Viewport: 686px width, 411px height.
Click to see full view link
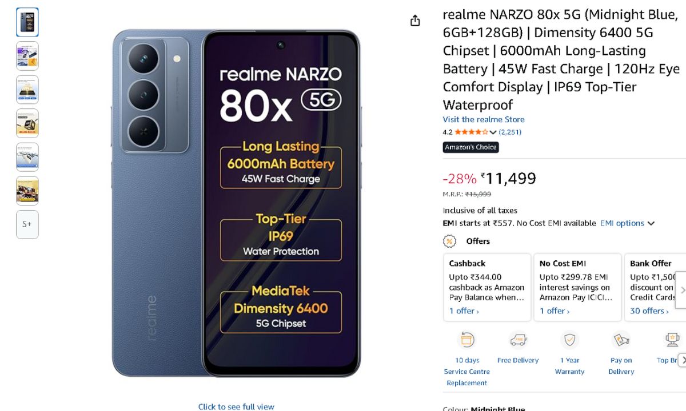(236, 406)
